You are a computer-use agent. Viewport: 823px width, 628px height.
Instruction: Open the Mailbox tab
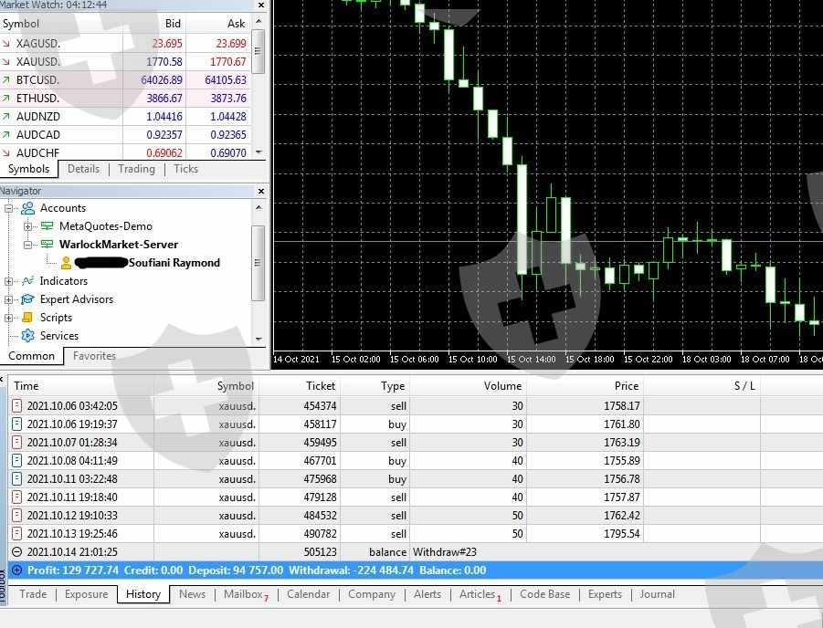[x=245, y=594]
